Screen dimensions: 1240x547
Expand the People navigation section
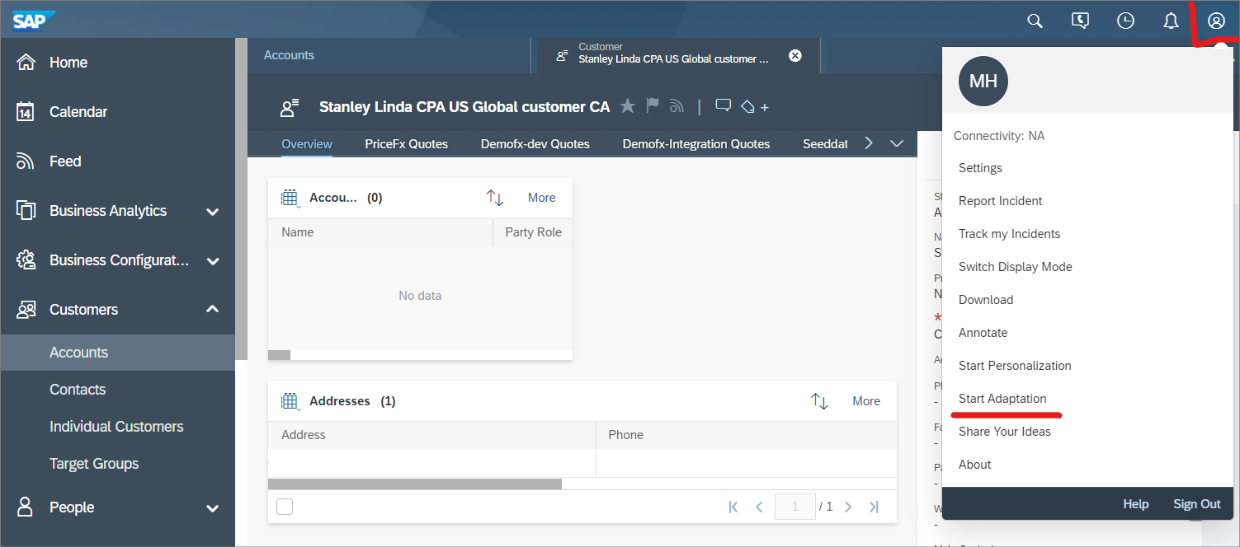coord(212,508)
